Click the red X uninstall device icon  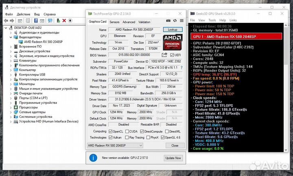coord(64,20)
